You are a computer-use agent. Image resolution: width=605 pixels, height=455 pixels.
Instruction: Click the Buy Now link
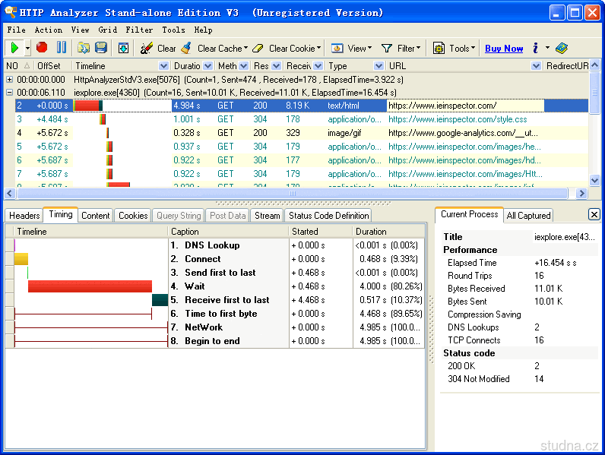(x=504, y=48)
